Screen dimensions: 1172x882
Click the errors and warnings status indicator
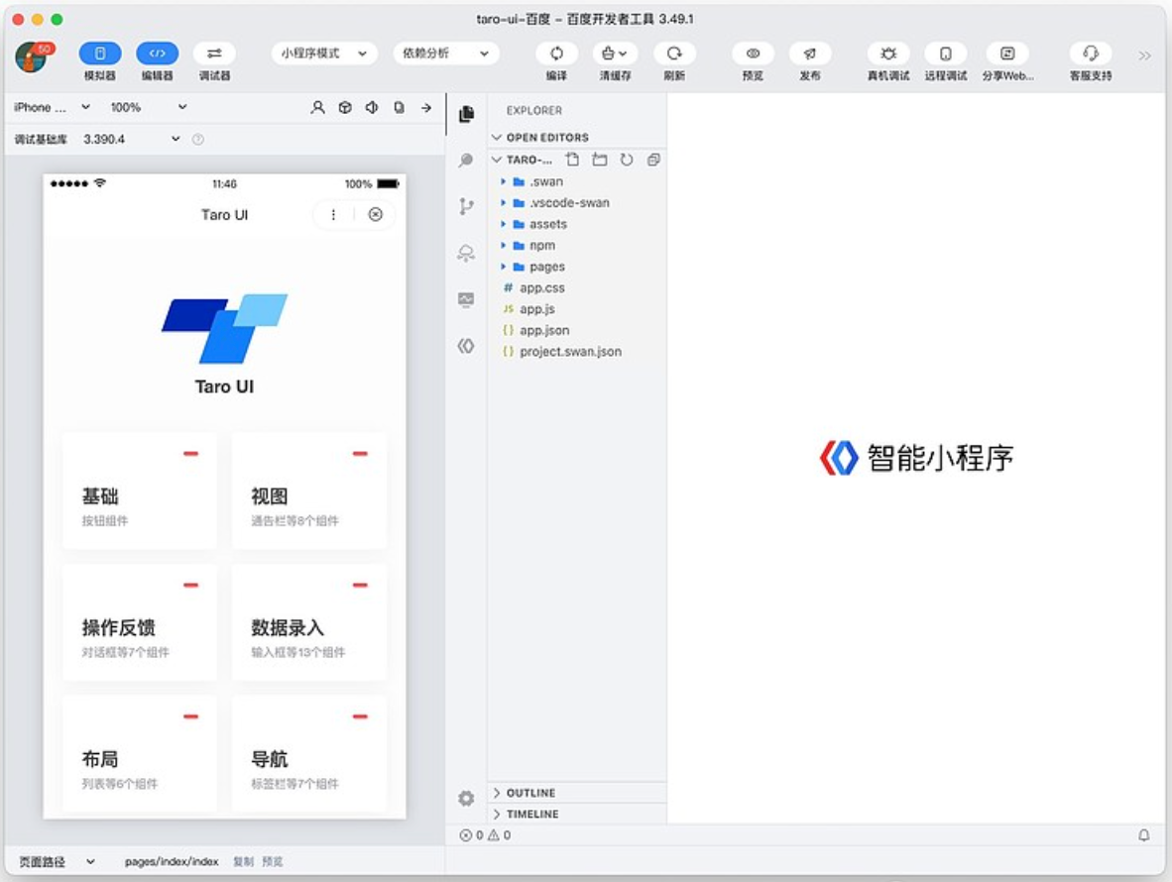tap(485, 835)
